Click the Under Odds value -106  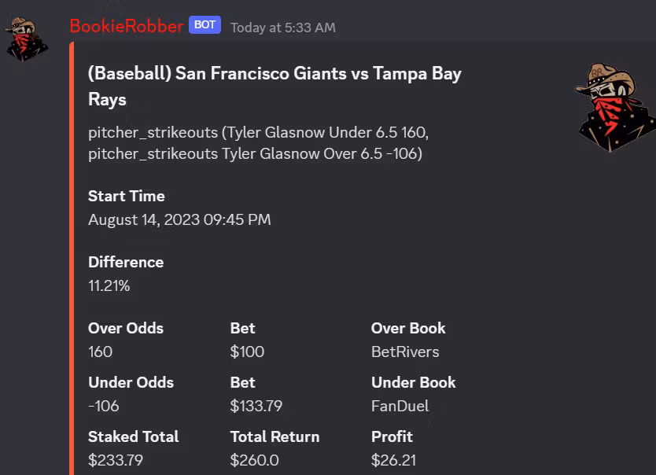102,406
